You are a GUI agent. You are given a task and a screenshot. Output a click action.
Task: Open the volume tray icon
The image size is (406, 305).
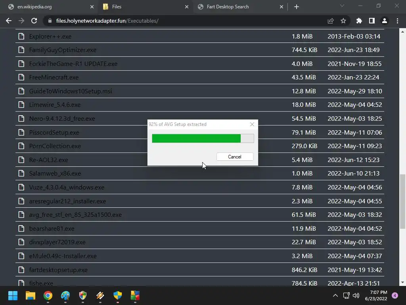point(356,295)
